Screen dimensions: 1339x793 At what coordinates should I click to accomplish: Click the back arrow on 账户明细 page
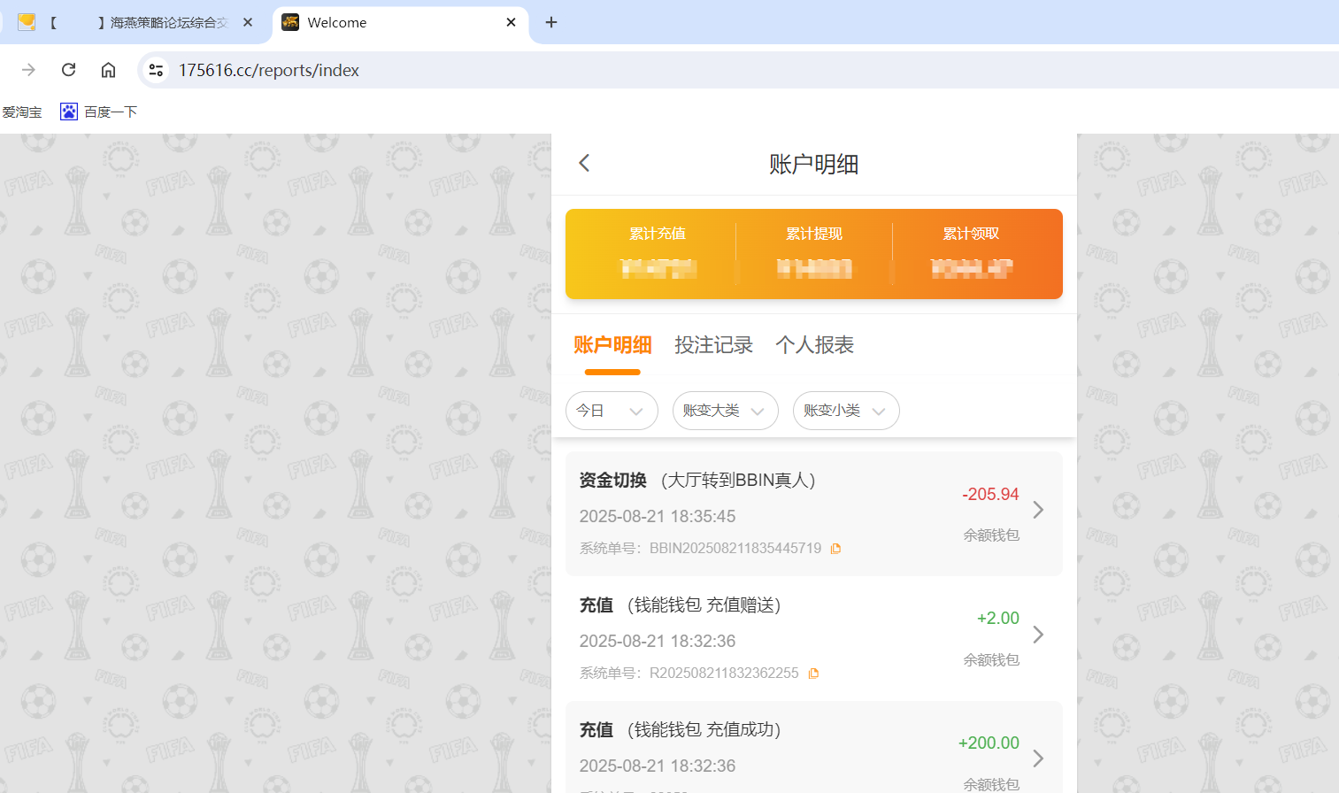coord(584,163)
